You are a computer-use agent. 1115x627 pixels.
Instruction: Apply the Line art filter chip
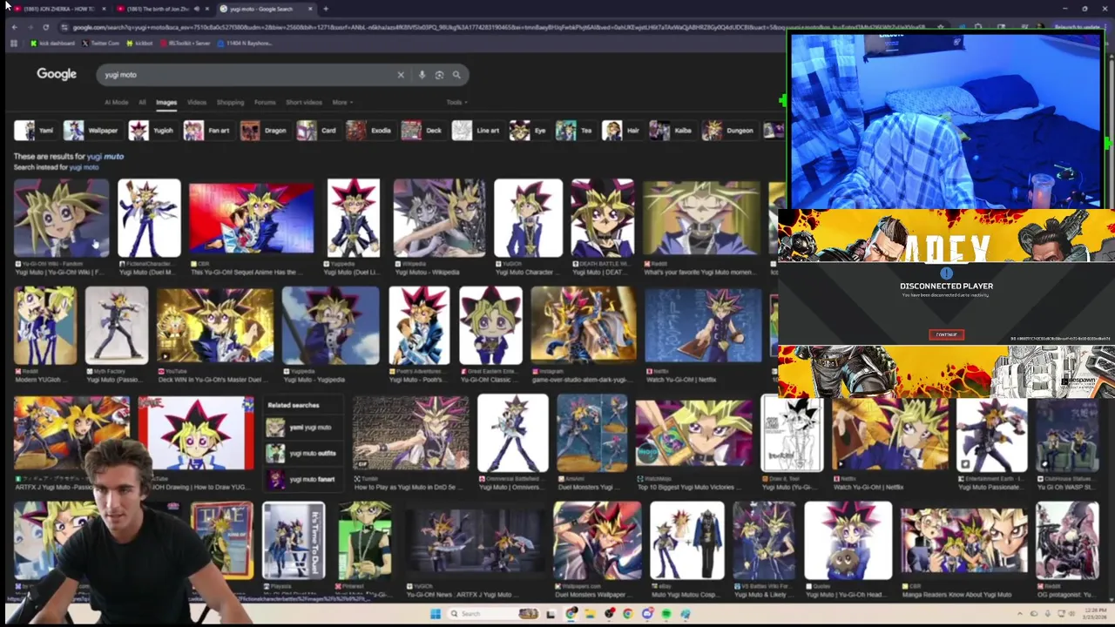pos(477,131)
